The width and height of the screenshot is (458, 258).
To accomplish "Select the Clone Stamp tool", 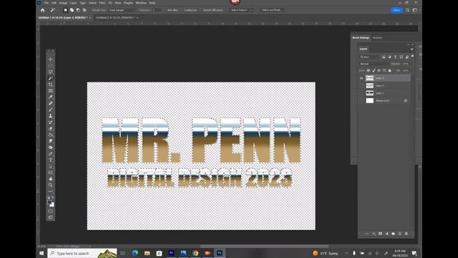I will pos(51,116).
